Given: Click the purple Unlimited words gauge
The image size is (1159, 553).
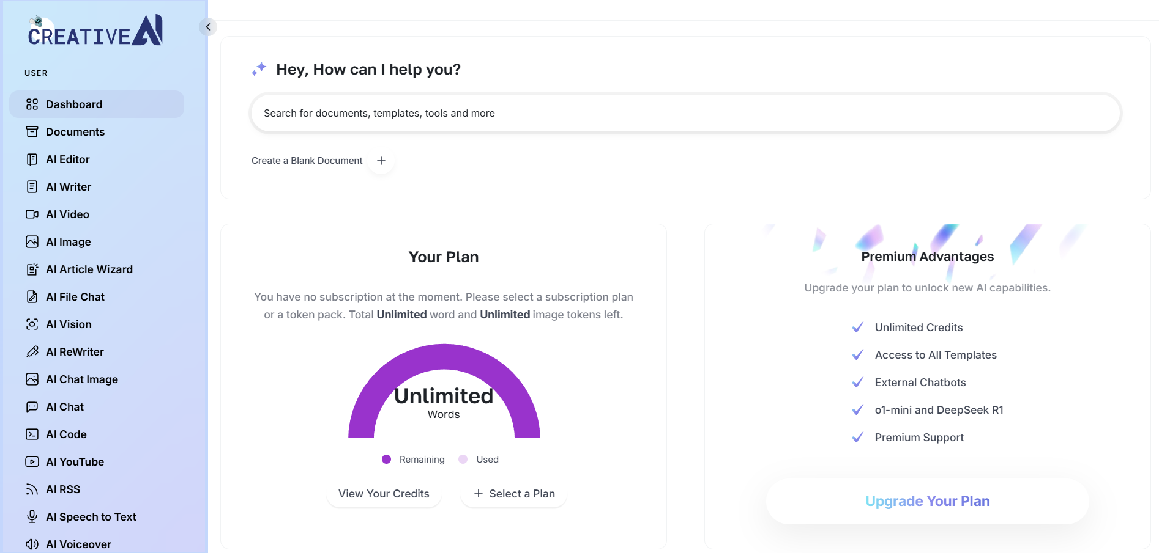Looking at the screenshot, I should 444,391.
